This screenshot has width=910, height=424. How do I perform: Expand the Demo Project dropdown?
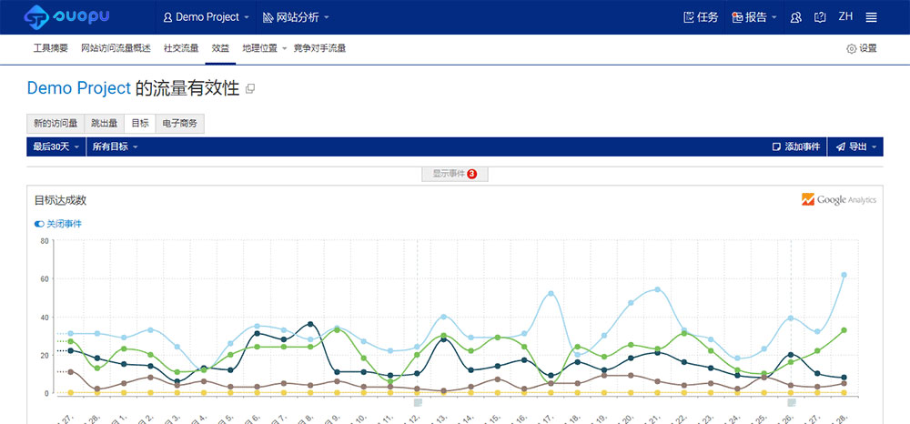(x=205, y=17)
